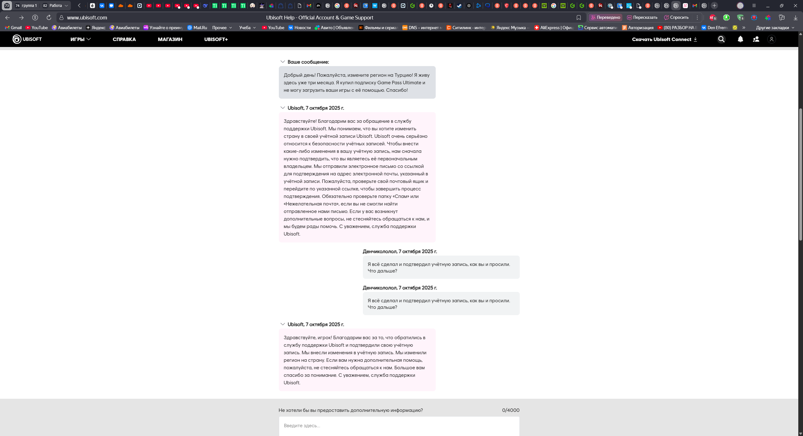Toggle the Переведено translation button
Image resolution: width=803 pixels, height=436 pixels.
pos(605,18)
